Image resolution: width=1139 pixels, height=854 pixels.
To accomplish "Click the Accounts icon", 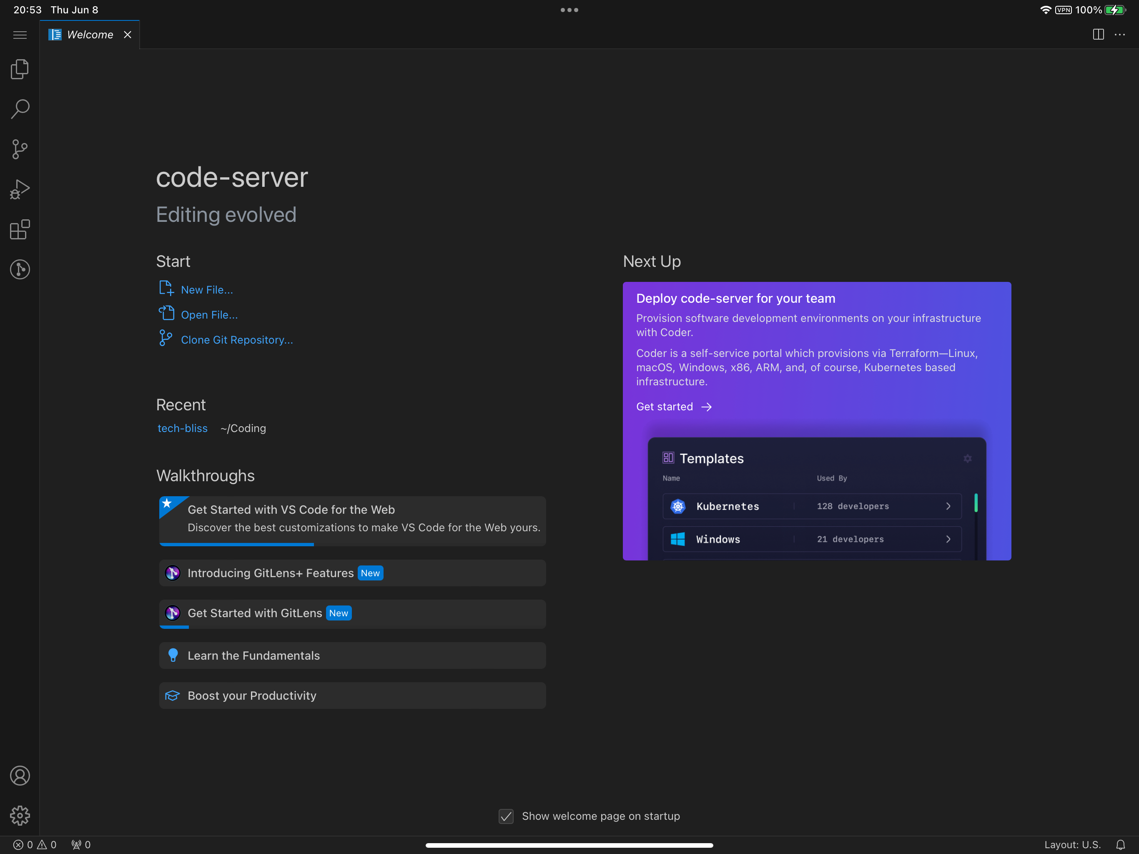I will [x=20, y=776].
